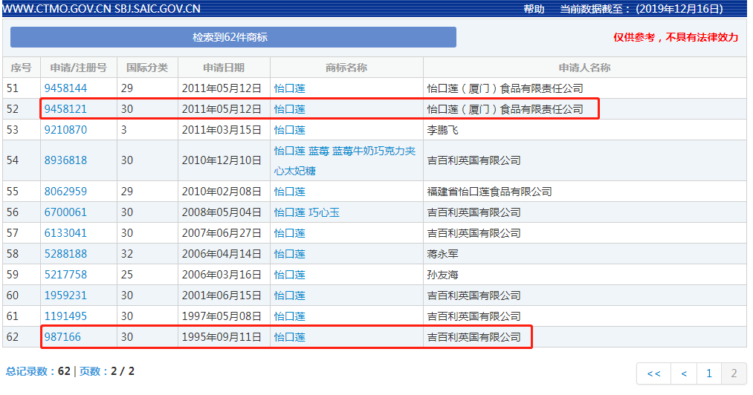Select application date 2011年03月15日

tap(222, 130)
